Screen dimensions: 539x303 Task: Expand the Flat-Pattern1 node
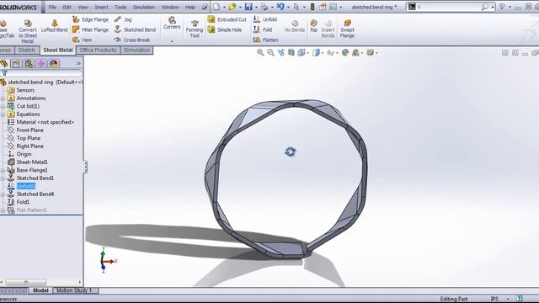3,210
